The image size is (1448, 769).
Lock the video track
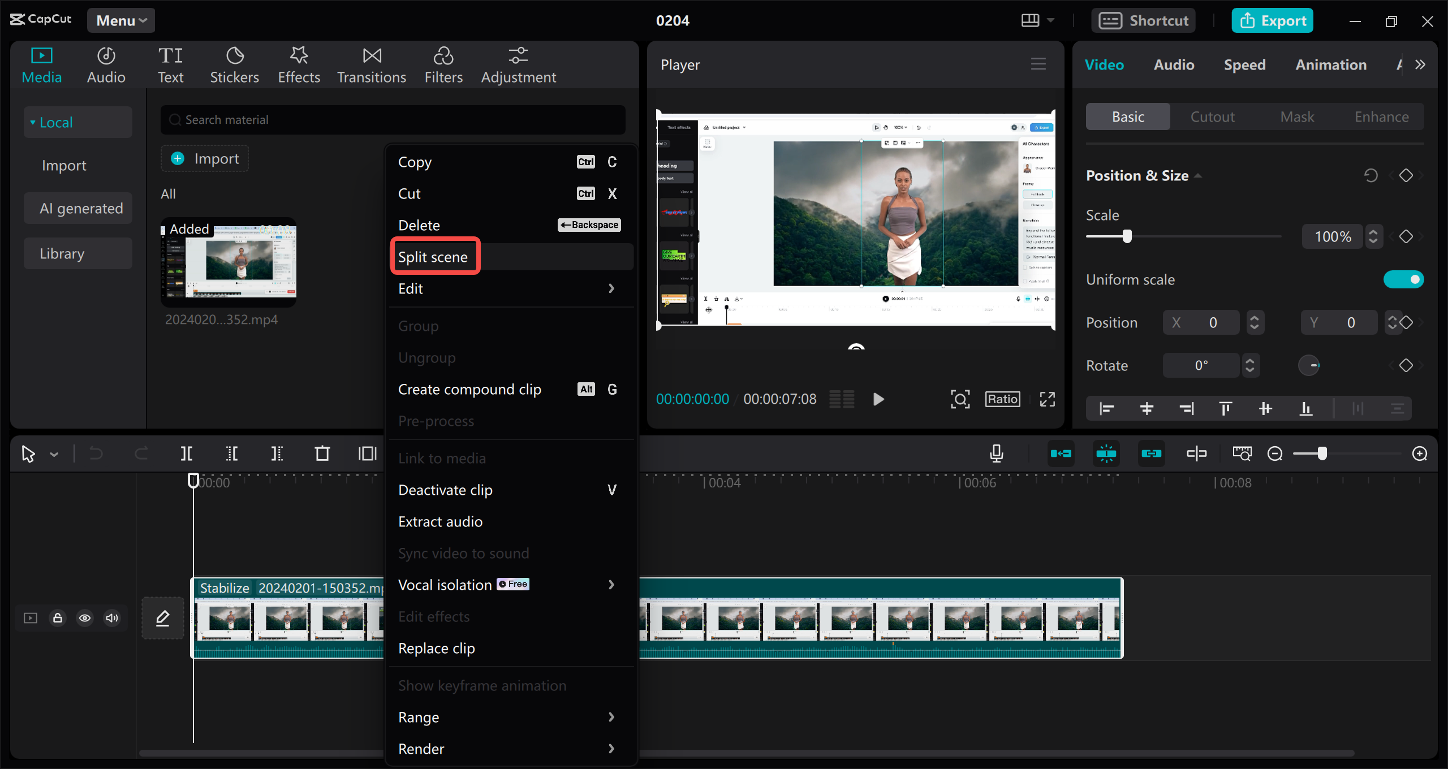tap(57, 618)
